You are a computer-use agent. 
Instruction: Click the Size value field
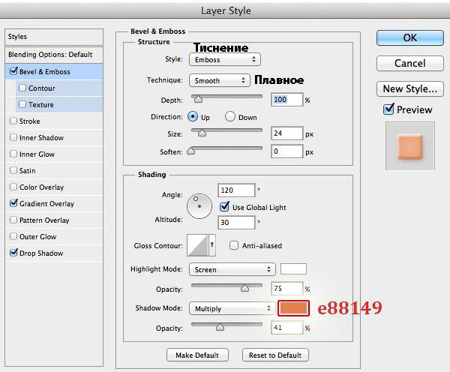[x=286, y=133]
